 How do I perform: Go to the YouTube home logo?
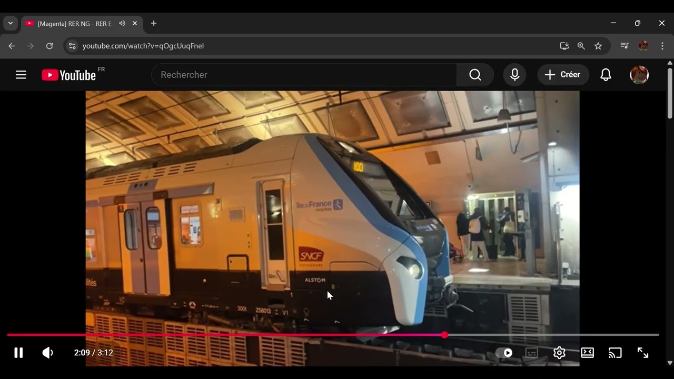[x=69, y=75]
